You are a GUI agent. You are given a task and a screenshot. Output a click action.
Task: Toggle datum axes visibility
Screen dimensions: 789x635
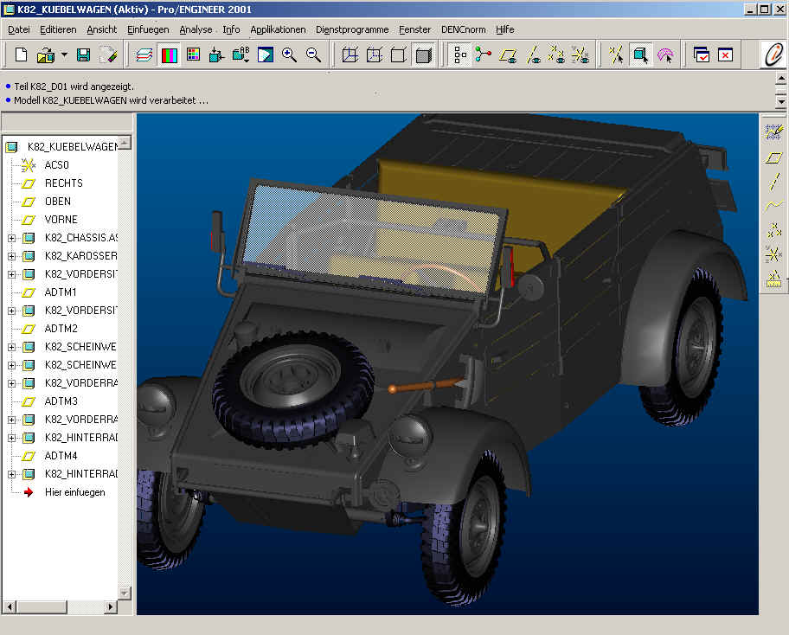click(534, 55)
